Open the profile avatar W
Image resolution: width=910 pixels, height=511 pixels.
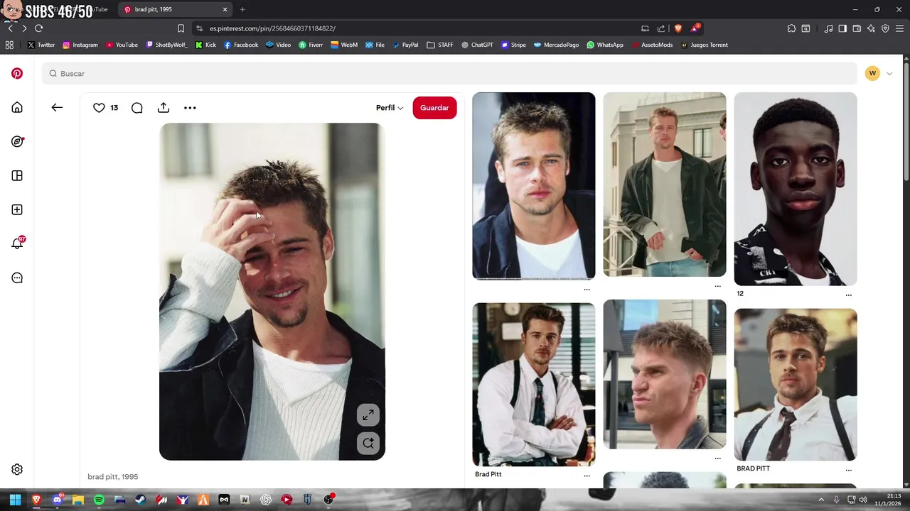[x=872, y=73]
